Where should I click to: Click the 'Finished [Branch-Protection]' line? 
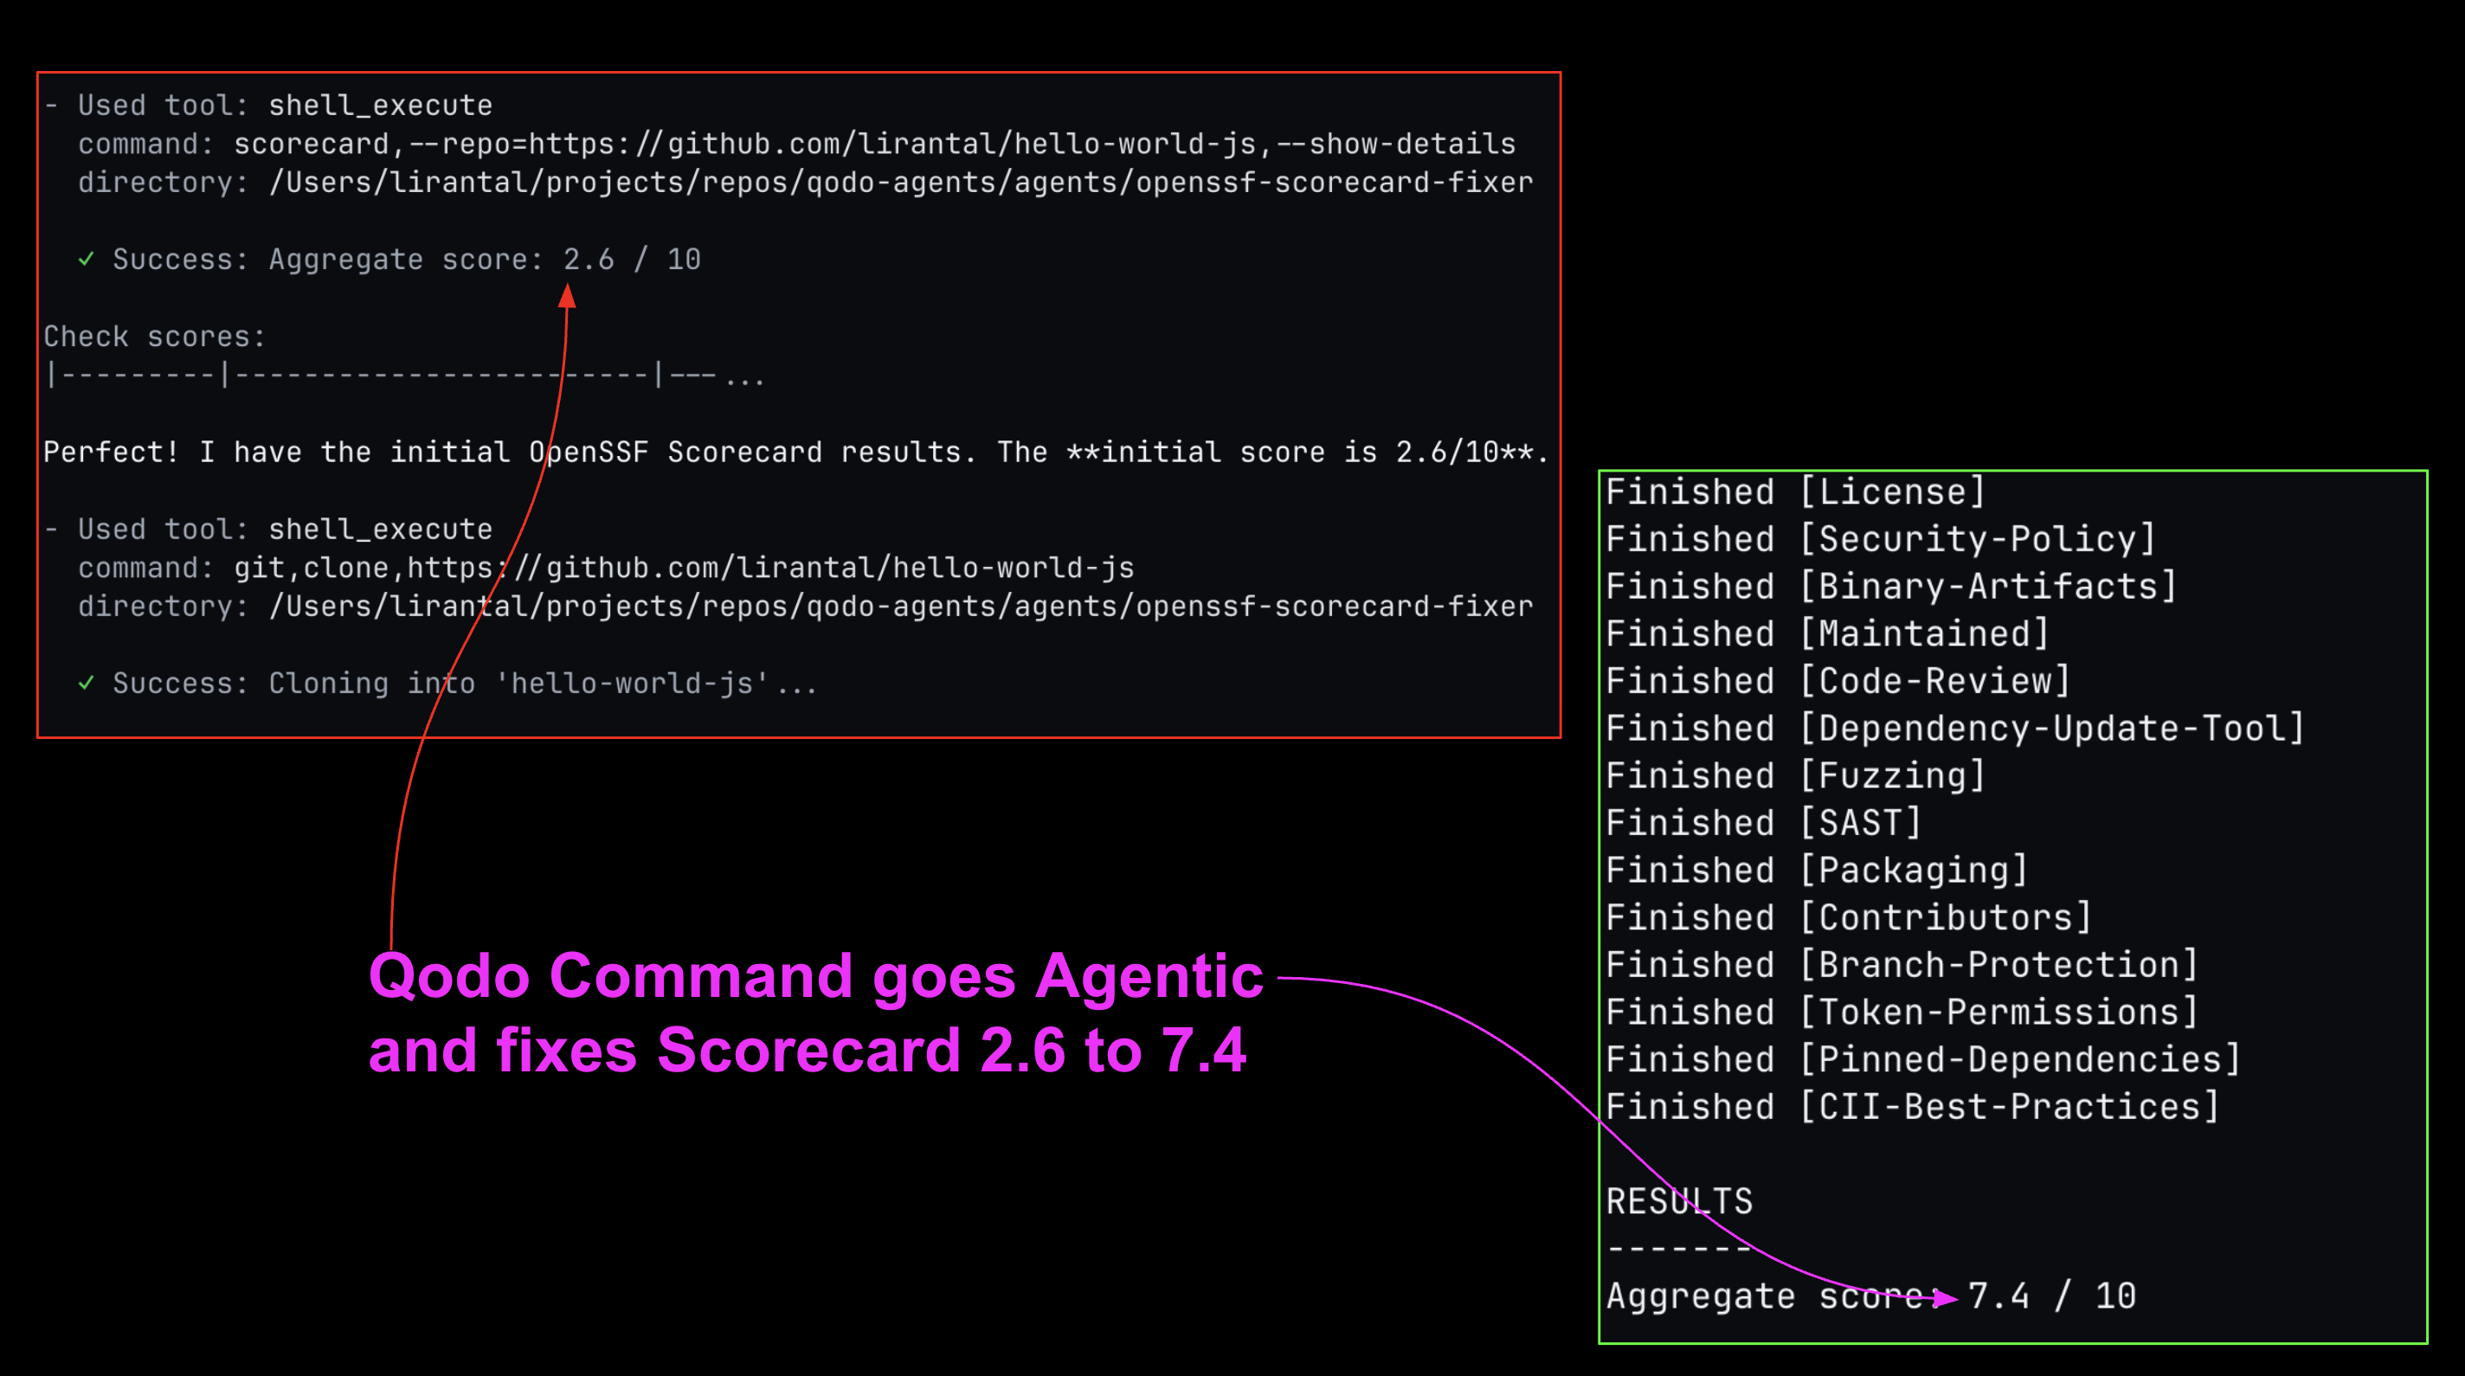click(1902, 965)
